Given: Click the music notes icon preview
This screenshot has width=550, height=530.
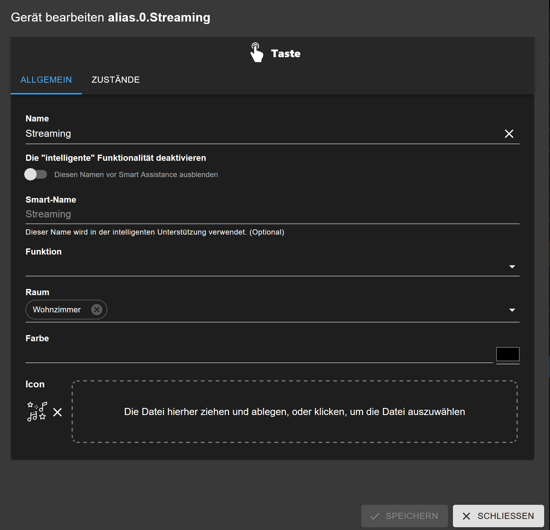Looking at the screenshot, I should point(37,412).
